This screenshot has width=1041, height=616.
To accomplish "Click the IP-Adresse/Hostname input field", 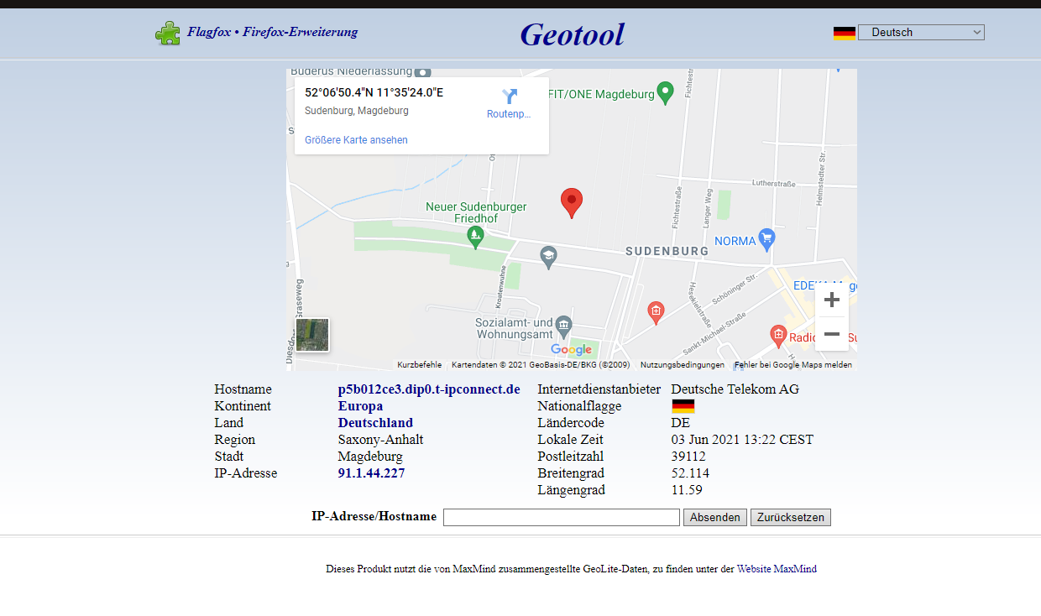I will tap(561, 518).
